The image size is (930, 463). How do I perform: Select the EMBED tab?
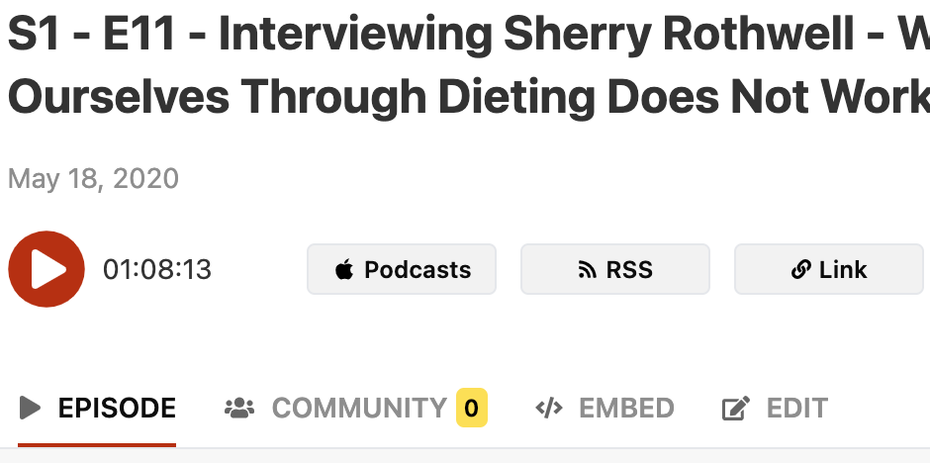pyautogui.click(x=625, y=408)
